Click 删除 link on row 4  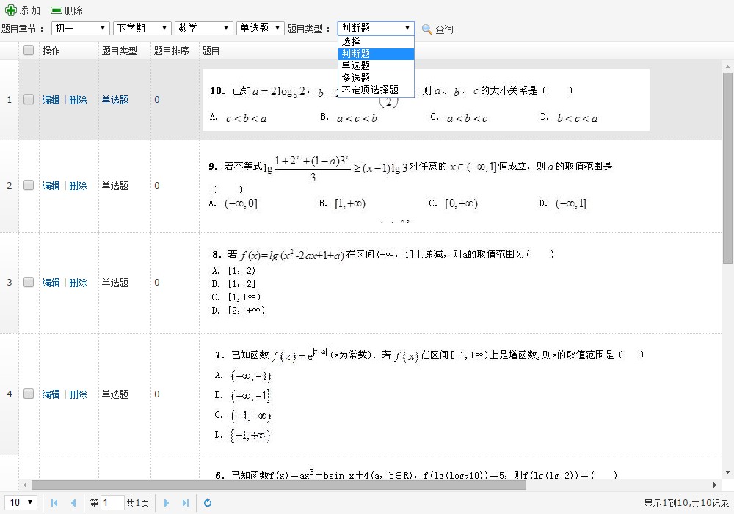[x=78, y=394]
